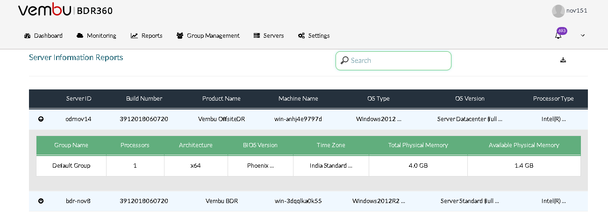The image size is (608, 224).
Task: Click the Vembu BDR product cell
Action: [222, 201]
